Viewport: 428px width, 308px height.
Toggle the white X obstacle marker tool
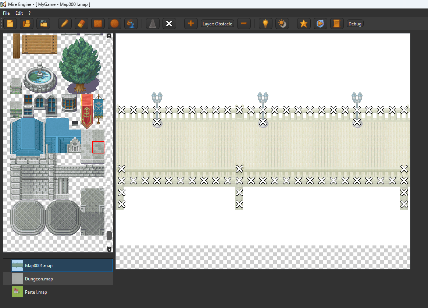[169, 24]
